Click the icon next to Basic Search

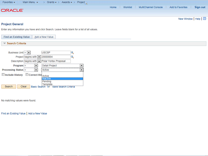(48, 87)
